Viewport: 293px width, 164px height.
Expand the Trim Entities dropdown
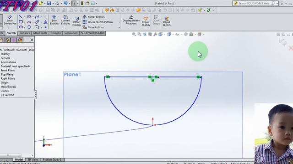(54, 28)
